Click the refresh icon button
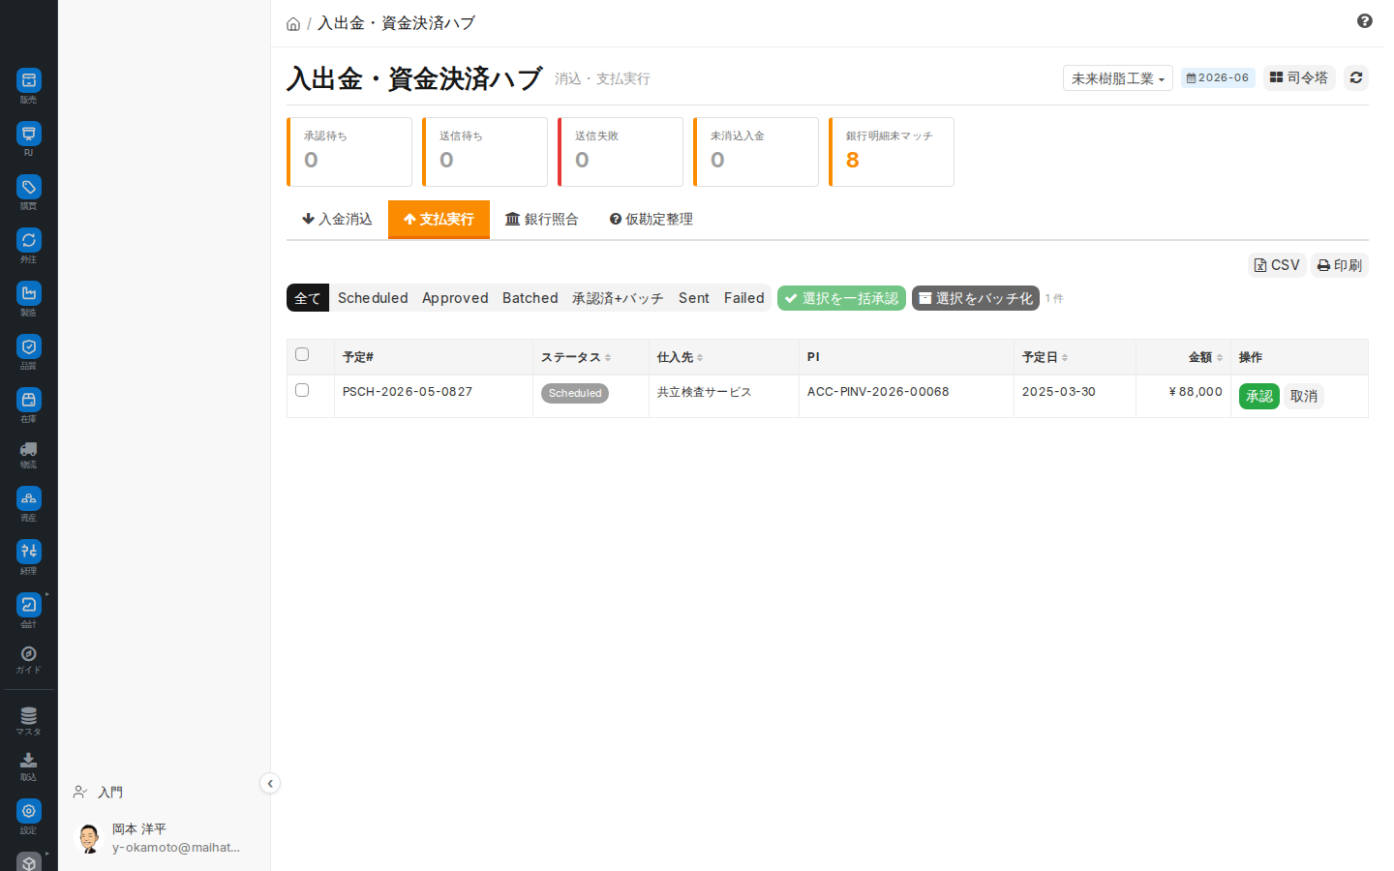 pos(1356,77)
